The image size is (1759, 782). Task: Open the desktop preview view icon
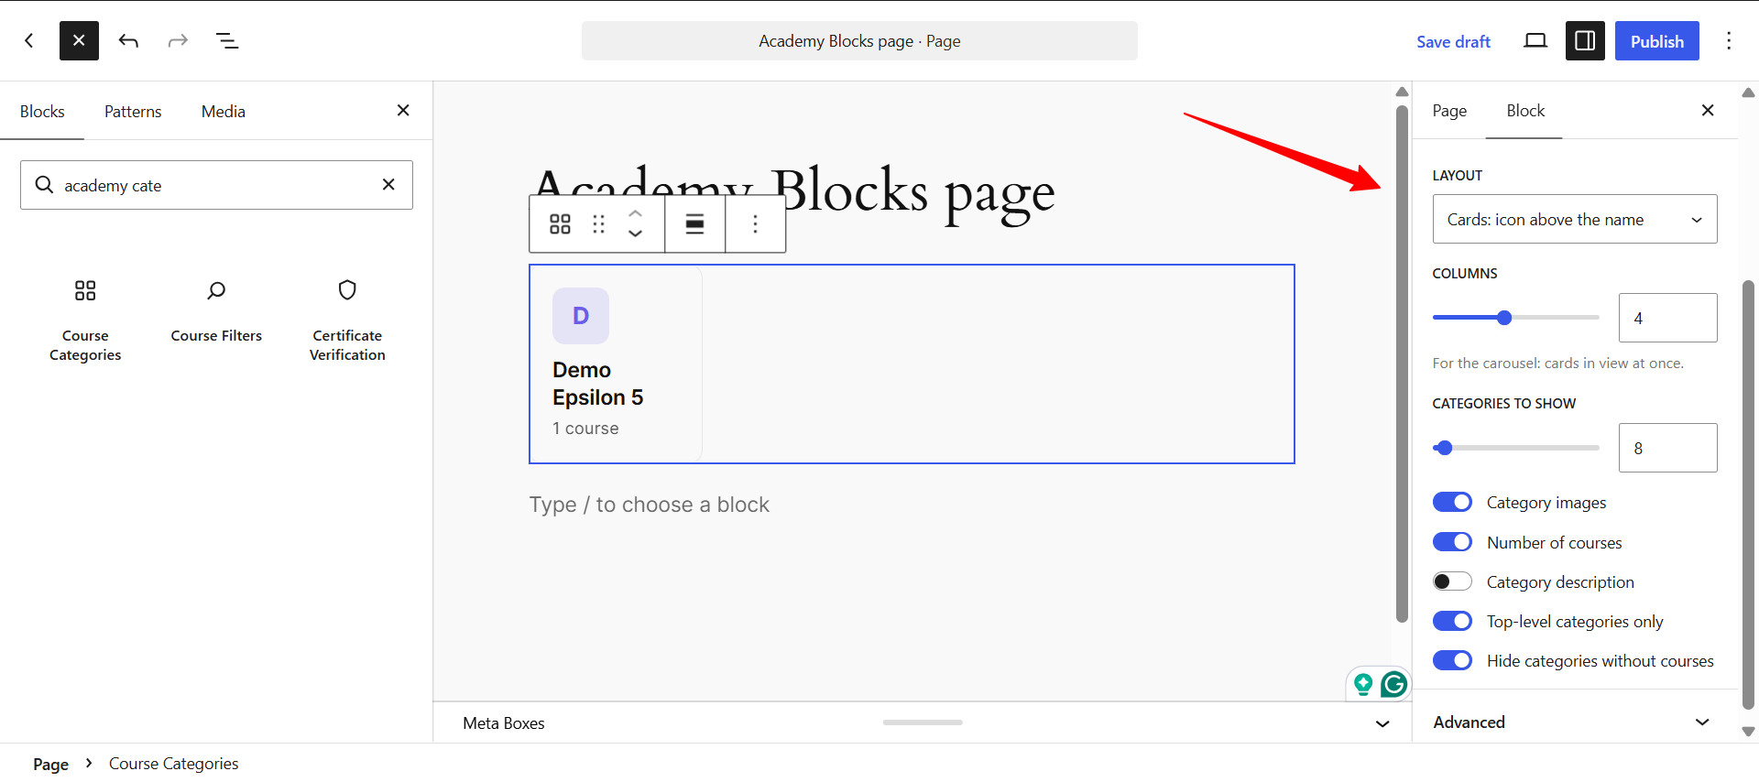pyautogui.click(x=1535, y=40)
